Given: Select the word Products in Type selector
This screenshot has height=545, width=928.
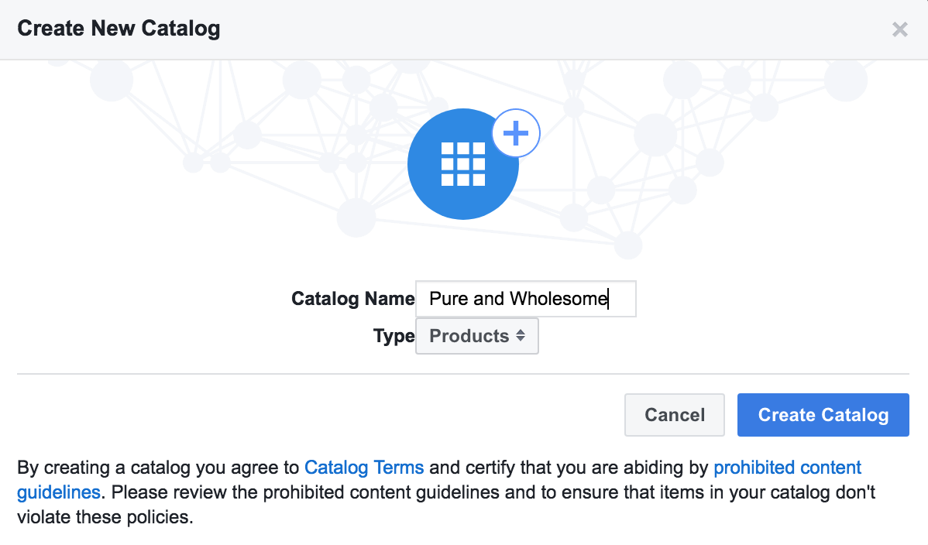Looking at the screenshot, I should coord(469,336).
